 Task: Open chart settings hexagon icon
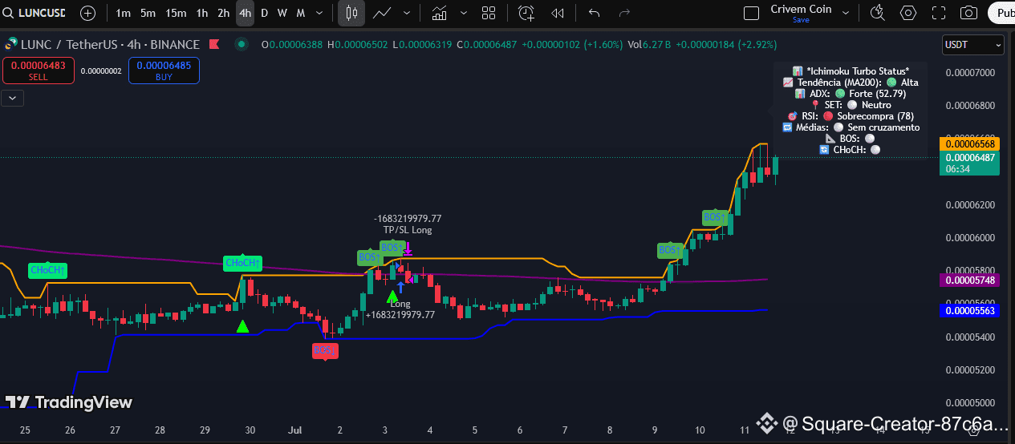point(908,13)
